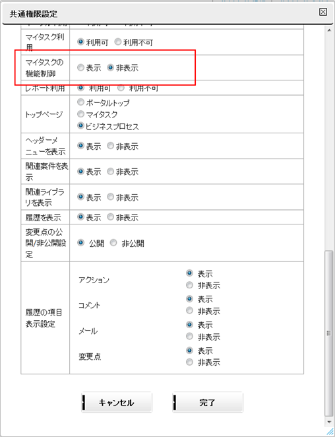Select 表示 for マイタスクの機能制御
The image size is (335, 437).
[x=80, y=67]
